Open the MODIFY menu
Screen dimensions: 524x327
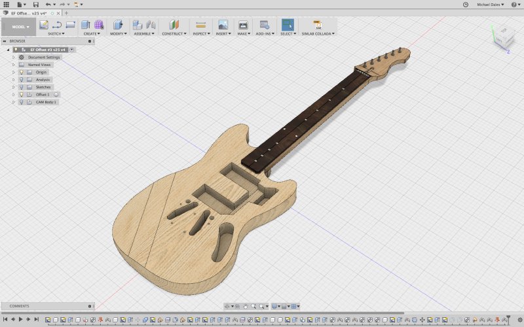pyautogui.click(x=119, y=34)
